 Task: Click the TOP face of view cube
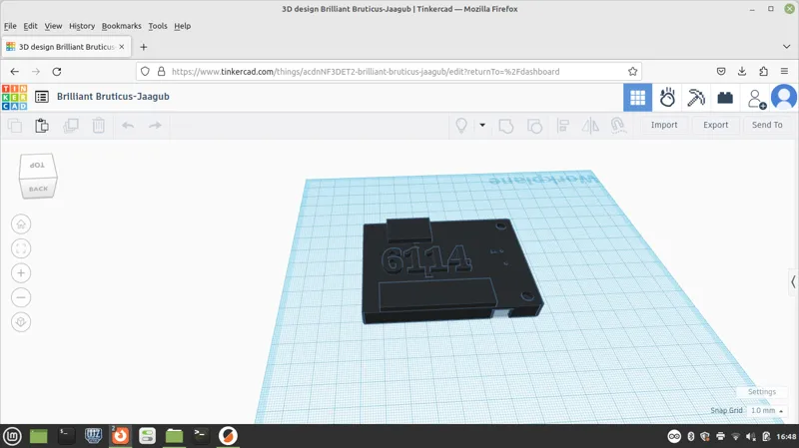click(x=37, y=165)
